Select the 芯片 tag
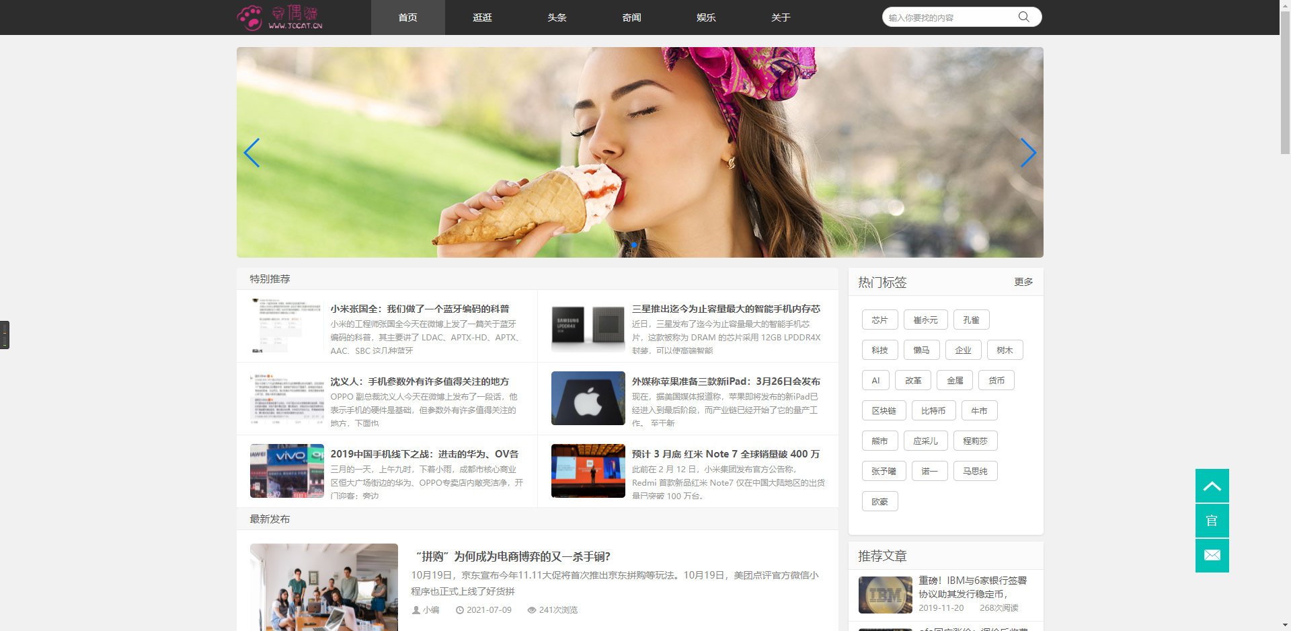The height and width of the screenshot is (631, 1291). [x=879, y=320]
